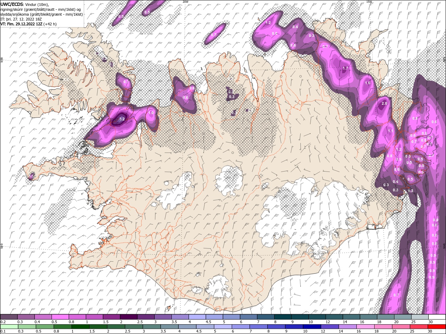Pick the top legend swatch between 0.2 and 0.3
446x334 pixels.
click(9, 317)
